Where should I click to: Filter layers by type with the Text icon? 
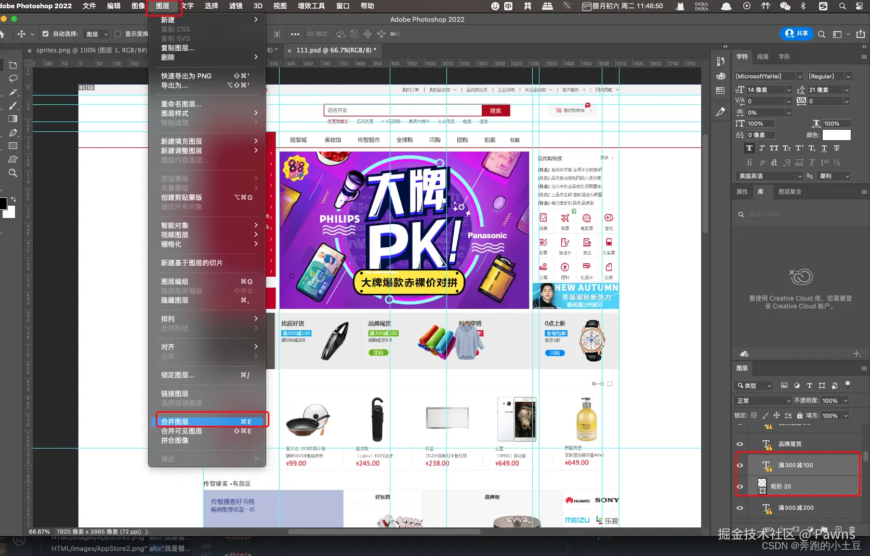809,385
